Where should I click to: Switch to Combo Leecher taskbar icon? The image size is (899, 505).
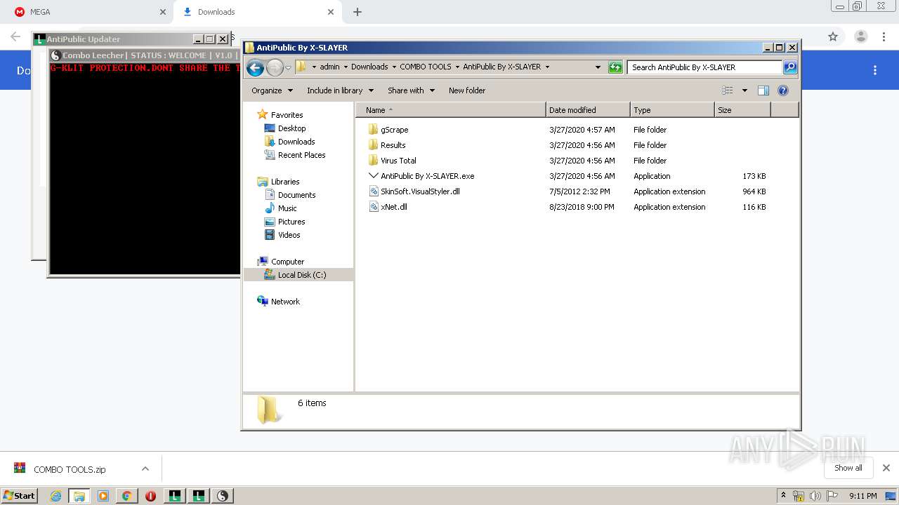[223, 496]
